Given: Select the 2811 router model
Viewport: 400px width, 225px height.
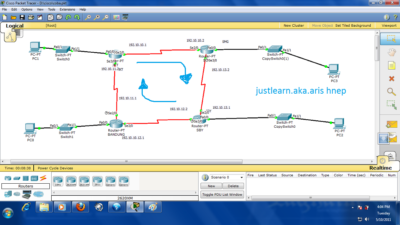Looking at the screenshot, I should [x=97, y=180].
